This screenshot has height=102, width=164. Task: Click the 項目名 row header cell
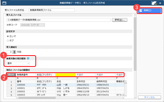point(11,75)
